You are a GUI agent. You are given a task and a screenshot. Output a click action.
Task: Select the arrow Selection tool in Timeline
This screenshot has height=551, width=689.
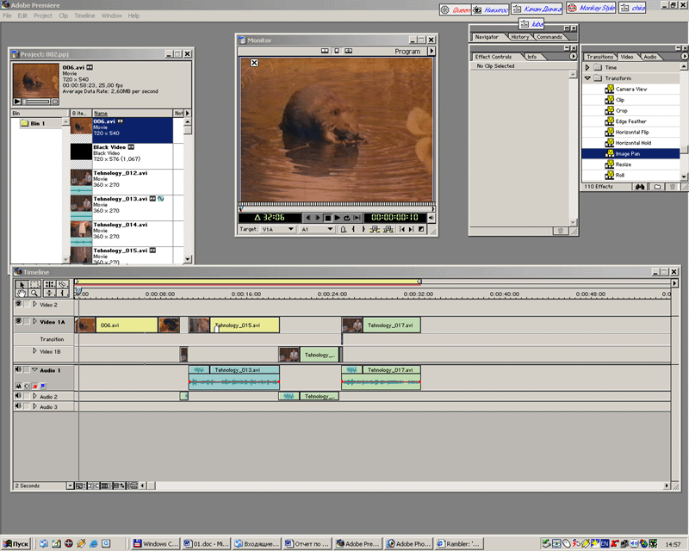(x=21, y=284)
